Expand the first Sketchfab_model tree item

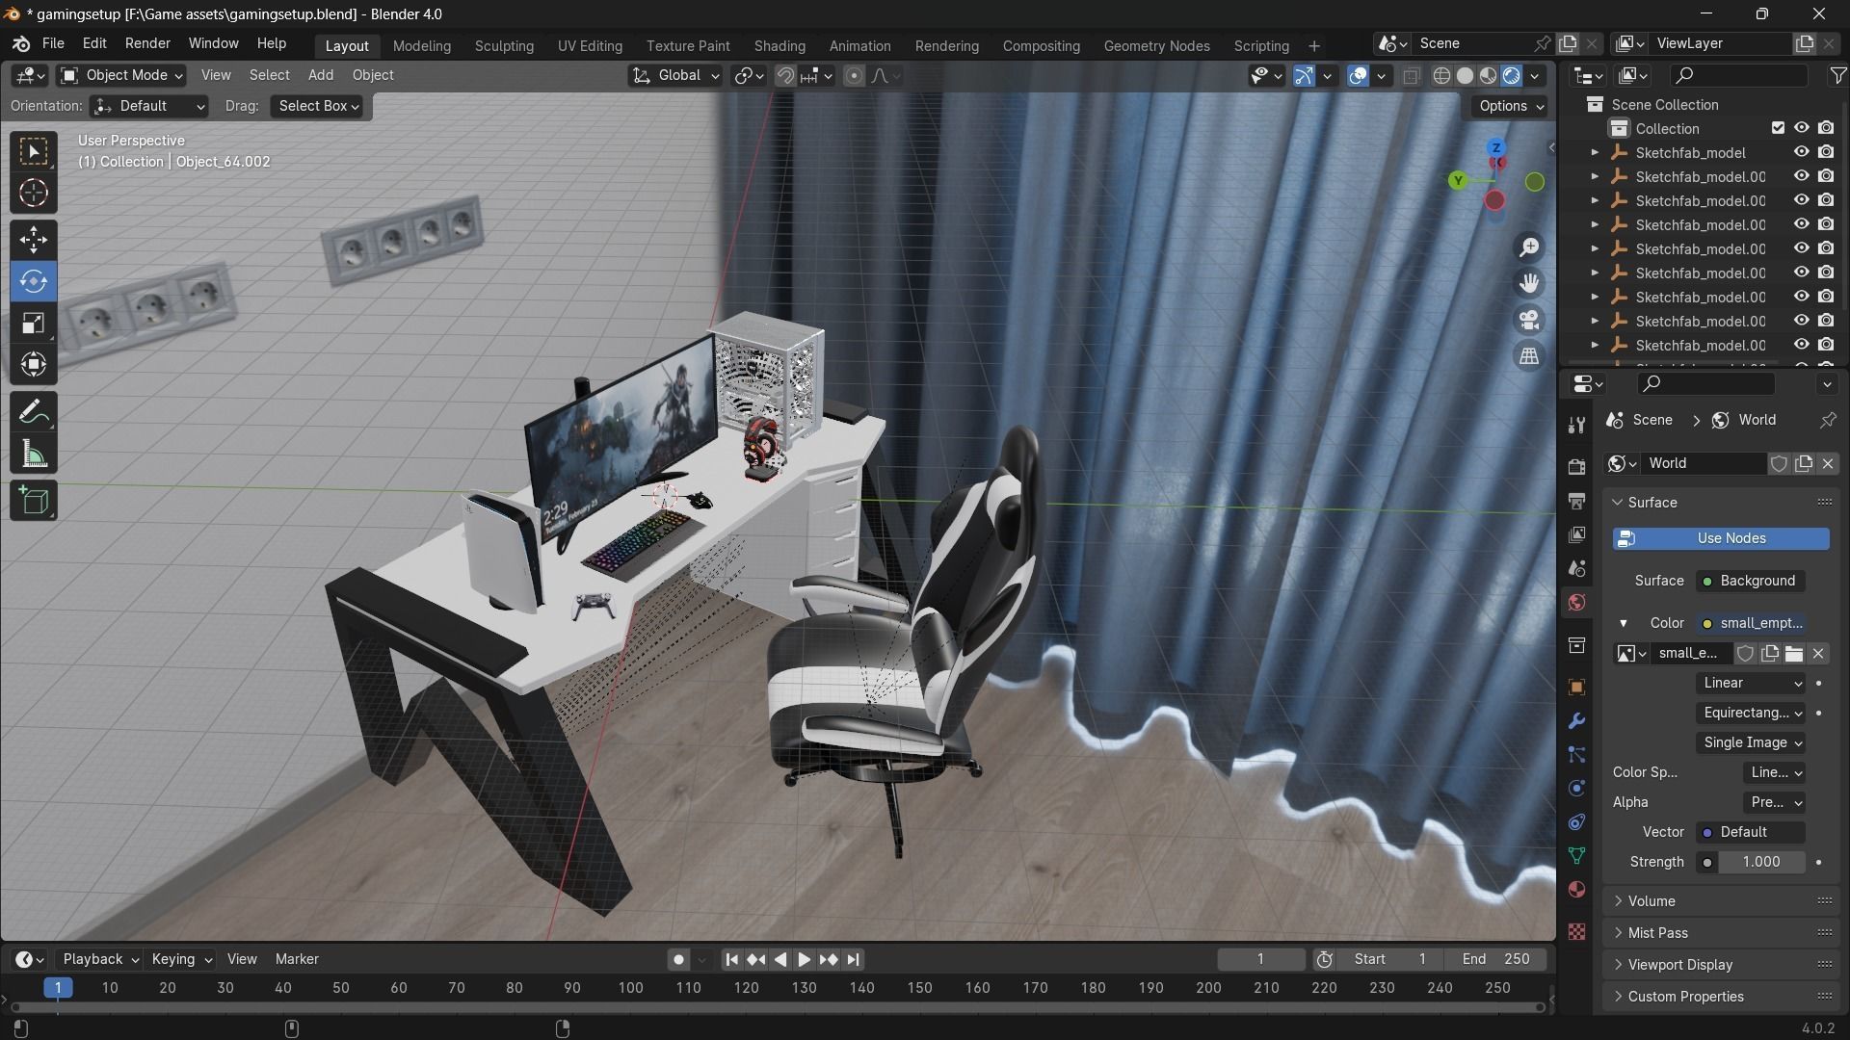[x=1595, y=152]
